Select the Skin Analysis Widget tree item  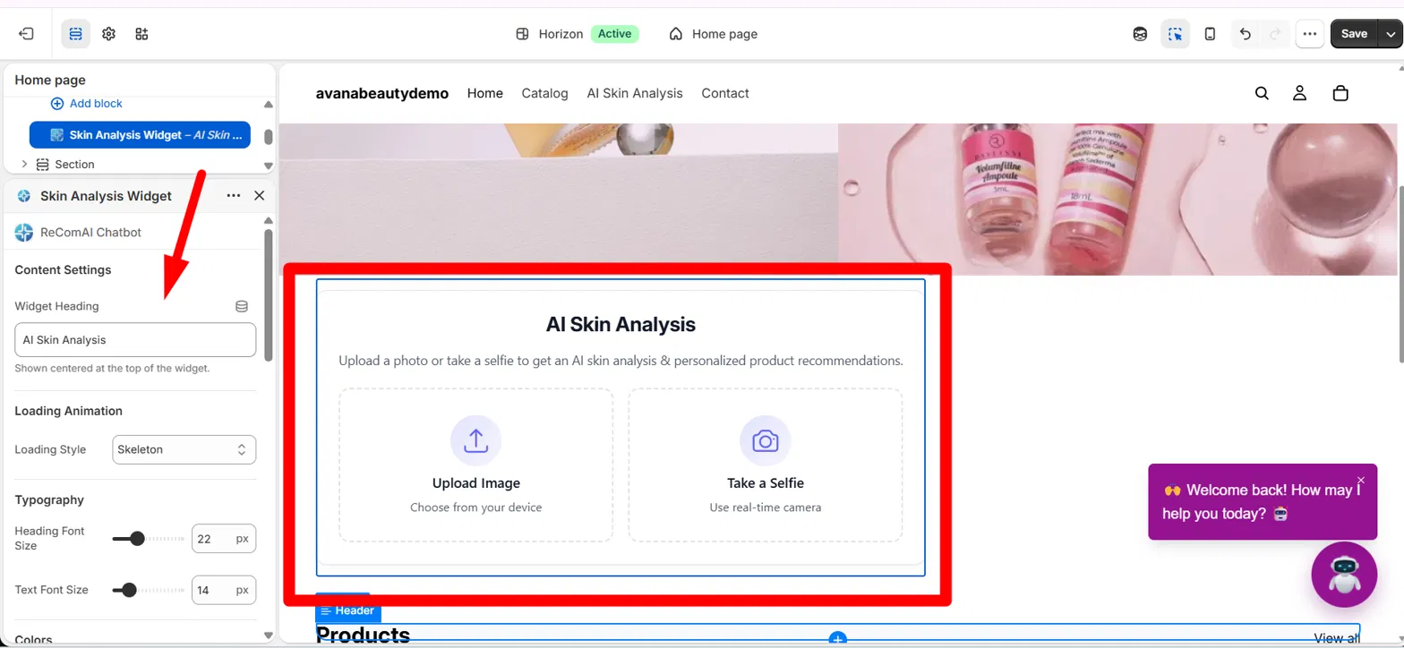click(140, 135)
